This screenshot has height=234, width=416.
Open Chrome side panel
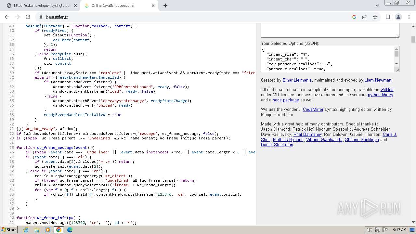388,17
